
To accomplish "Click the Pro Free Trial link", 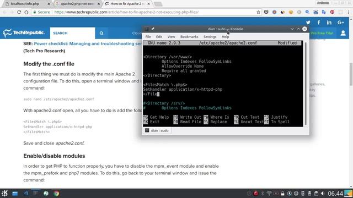I will 322,33.
